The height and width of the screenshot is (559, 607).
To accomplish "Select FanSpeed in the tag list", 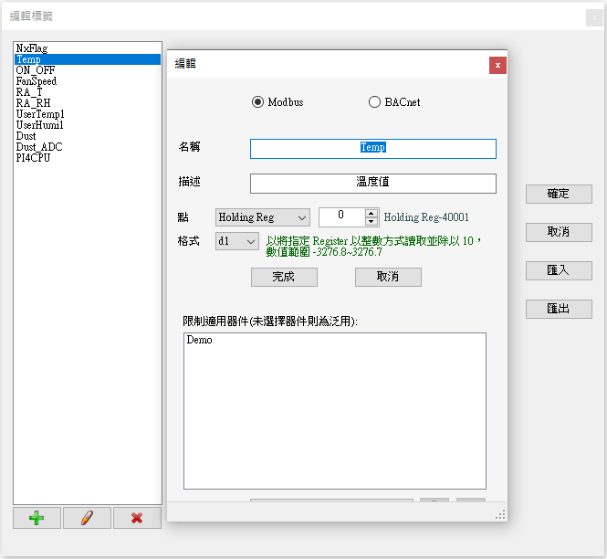I will coord(37,81).
